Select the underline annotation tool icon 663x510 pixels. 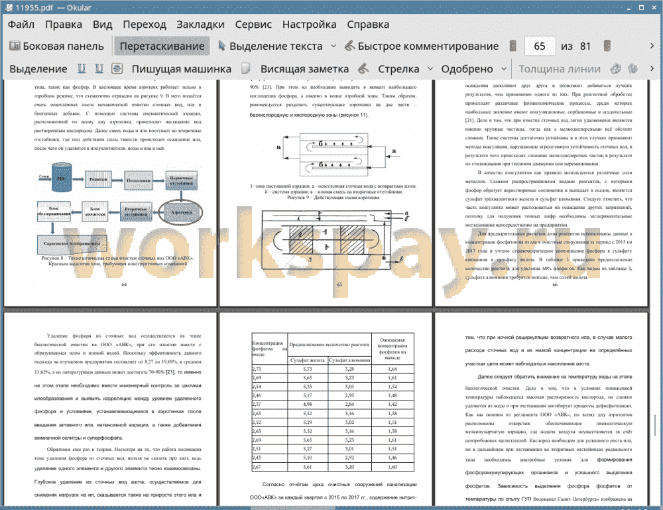(x=81, y=68)
